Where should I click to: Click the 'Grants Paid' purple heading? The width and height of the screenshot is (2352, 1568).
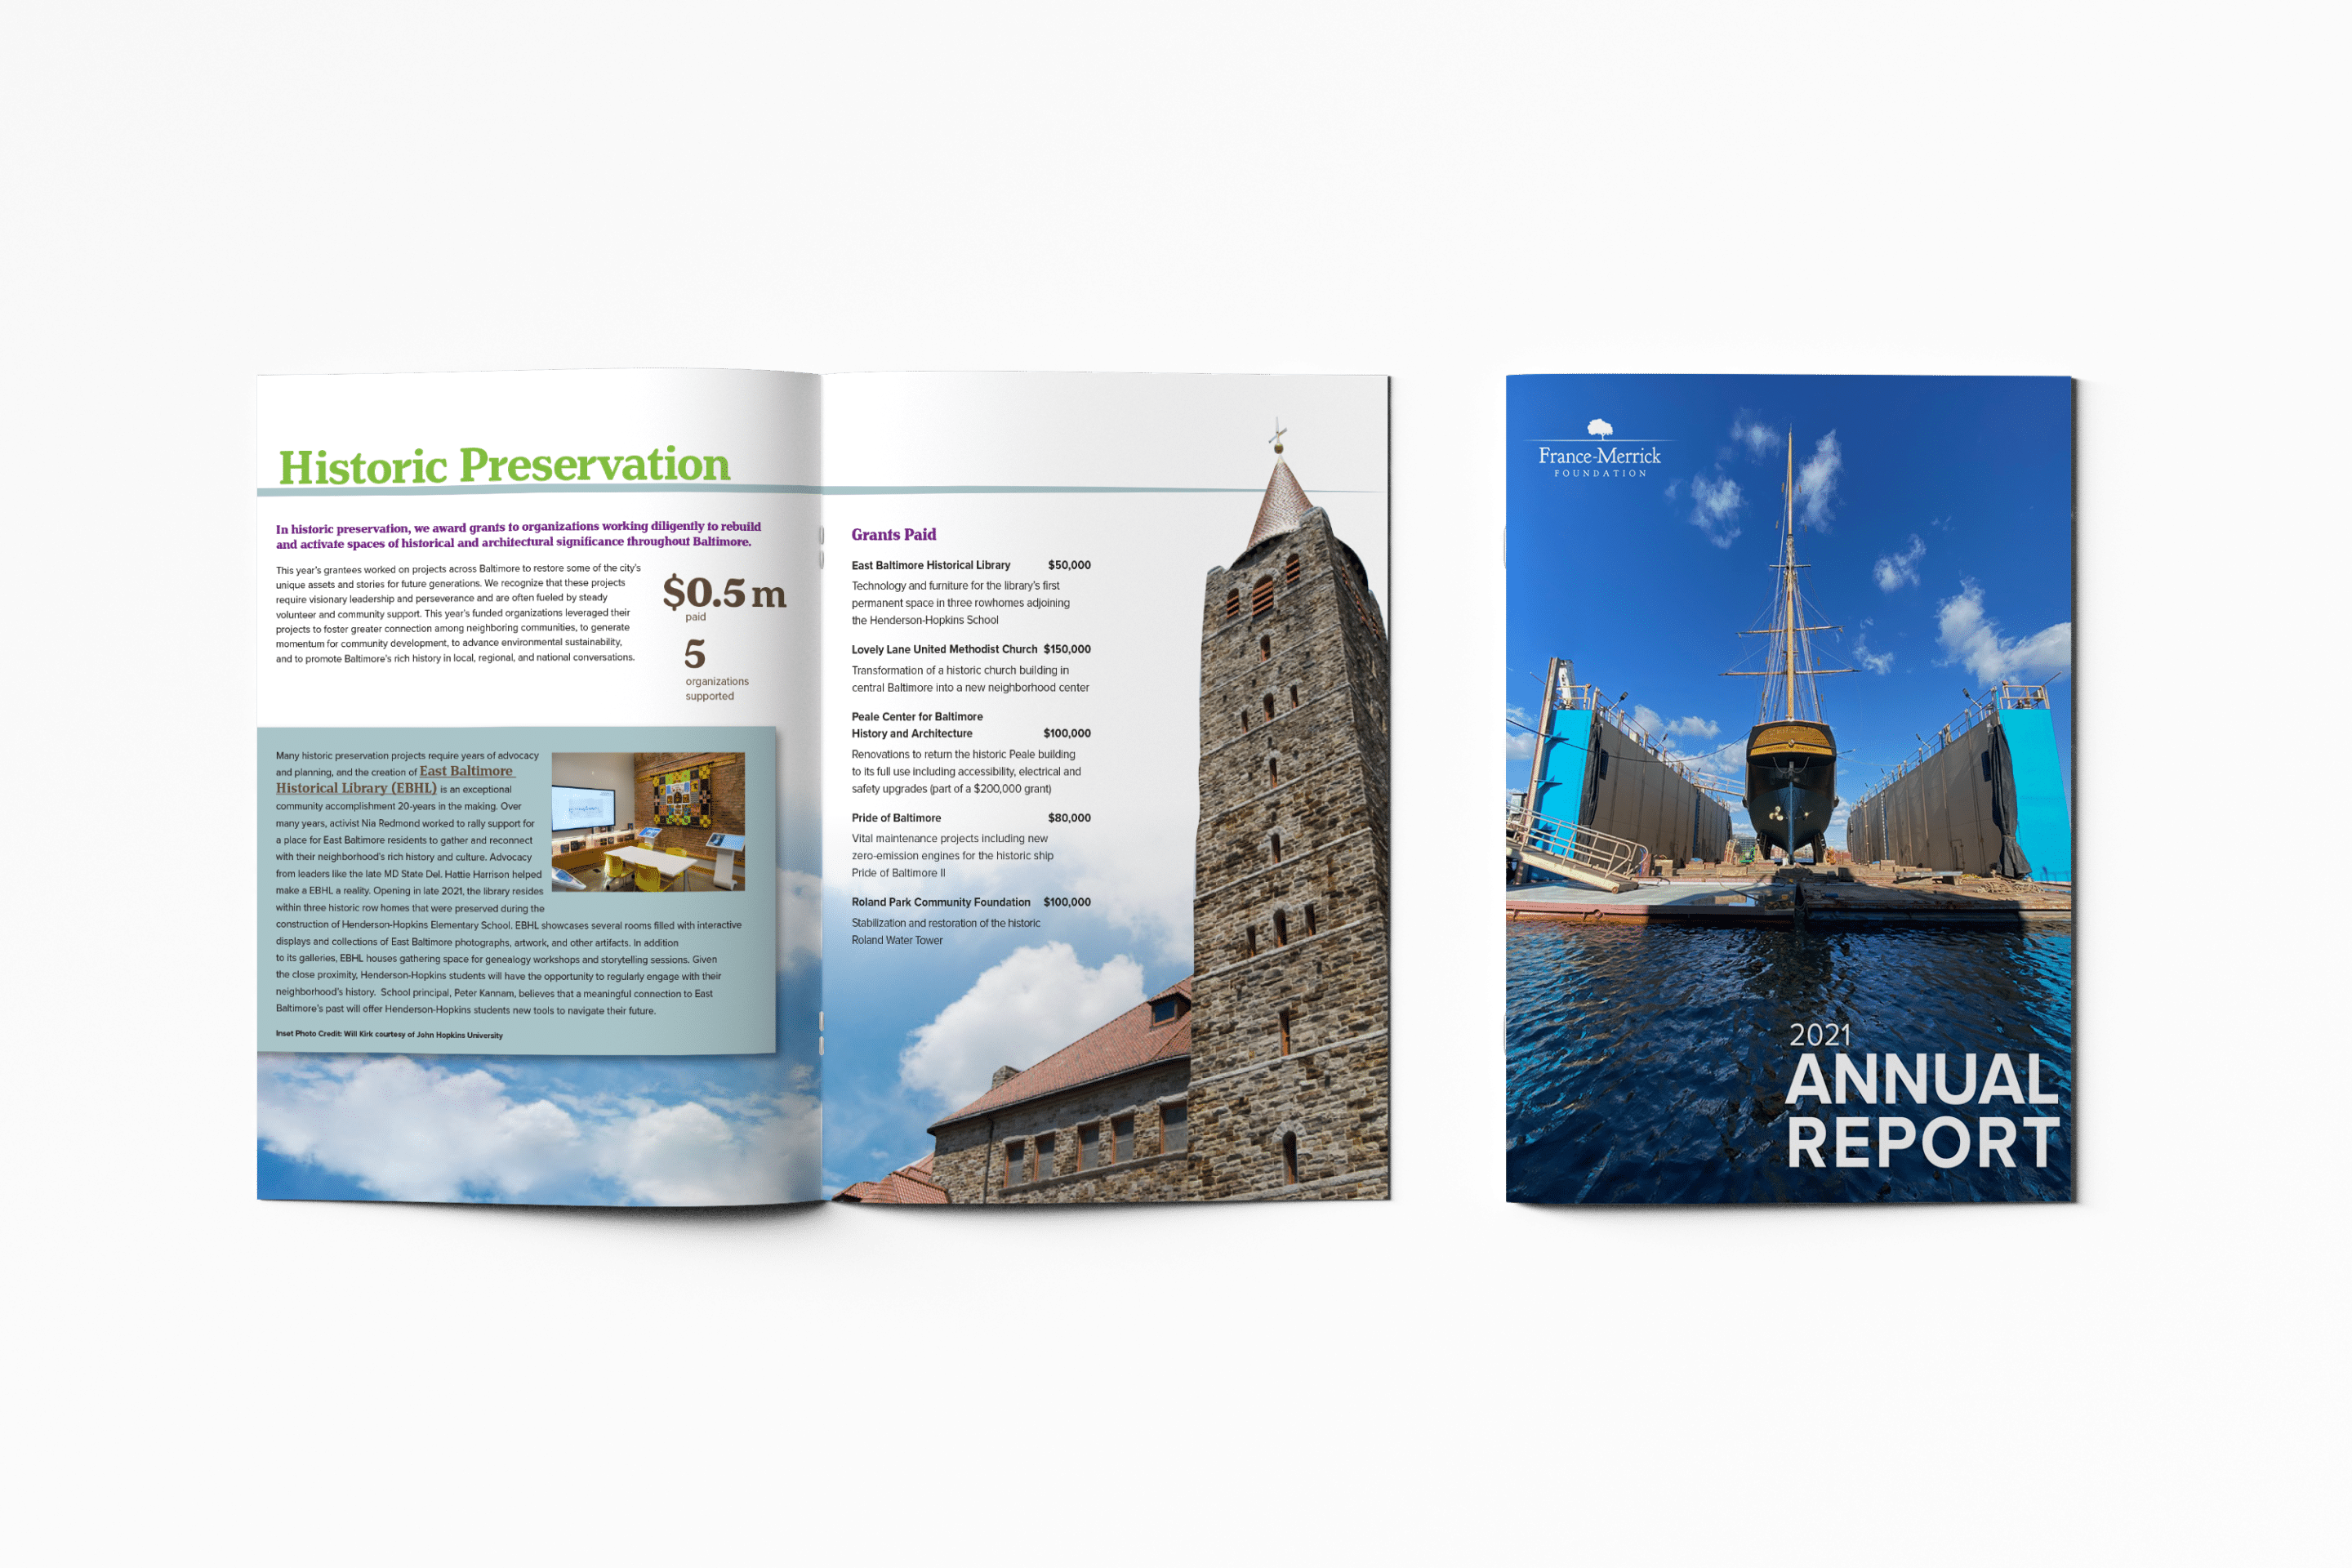coord(894,534)
